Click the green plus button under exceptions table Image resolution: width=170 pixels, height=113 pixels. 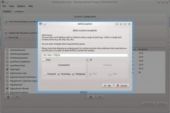[x=91, y=97]
